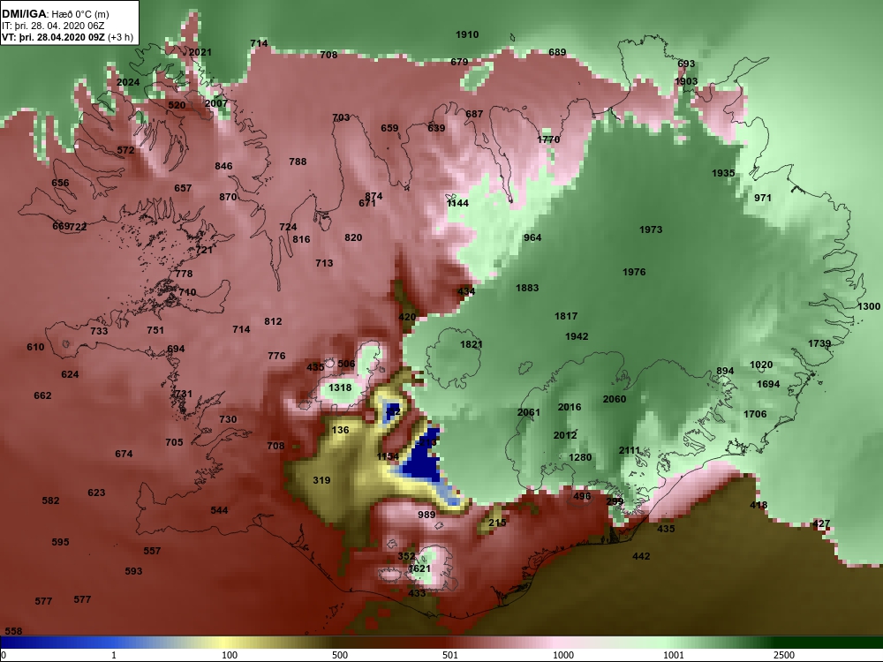Click the map value 1903

tap(686, 81)
